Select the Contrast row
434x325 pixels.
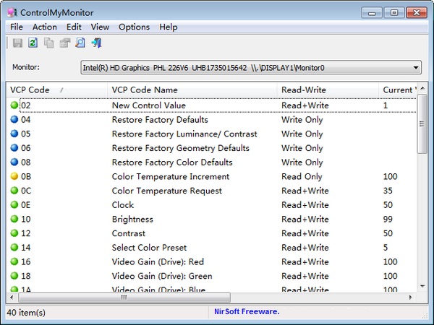pos(128,233)
